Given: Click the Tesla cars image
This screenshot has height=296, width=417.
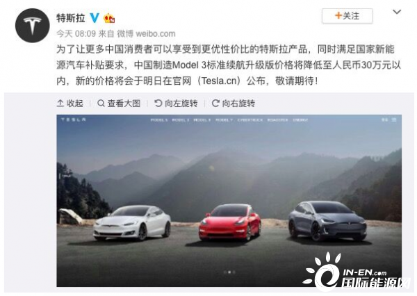Looking at the screenshot, I should tap(229, 201).
